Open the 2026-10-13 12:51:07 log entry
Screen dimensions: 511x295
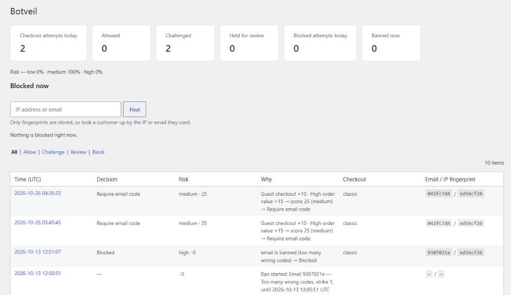click(x=38, y=252)
